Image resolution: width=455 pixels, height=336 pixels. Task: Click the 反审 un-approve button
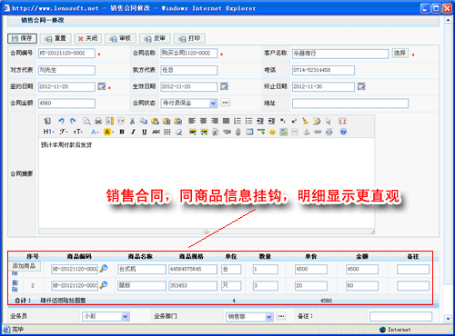coord(155,38)
